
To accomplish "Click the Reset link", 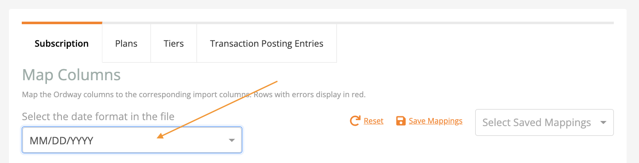I will (374, 121).
